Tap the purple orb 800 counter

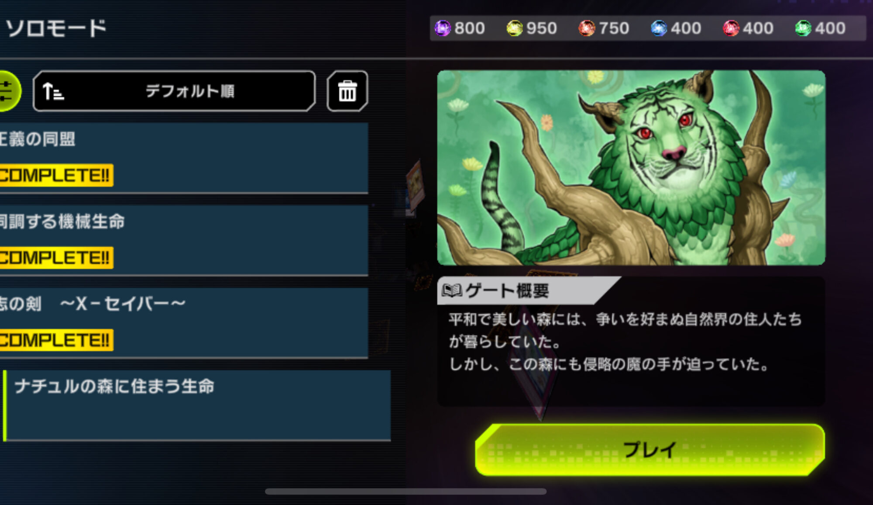(x=460, y=28)
